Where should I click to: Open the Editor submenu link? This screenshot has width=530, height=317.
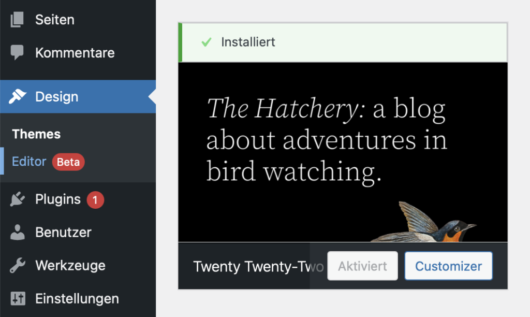tap(29, 162)
